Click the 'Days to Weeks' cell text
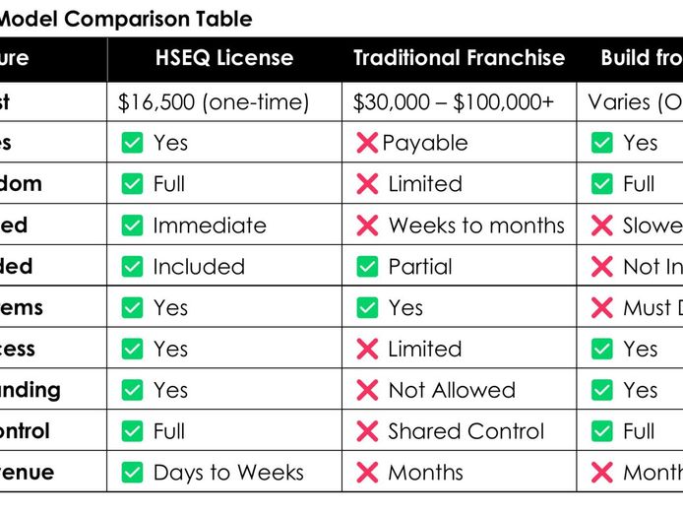This screenshot has width=683, height=514. [228, 473]
